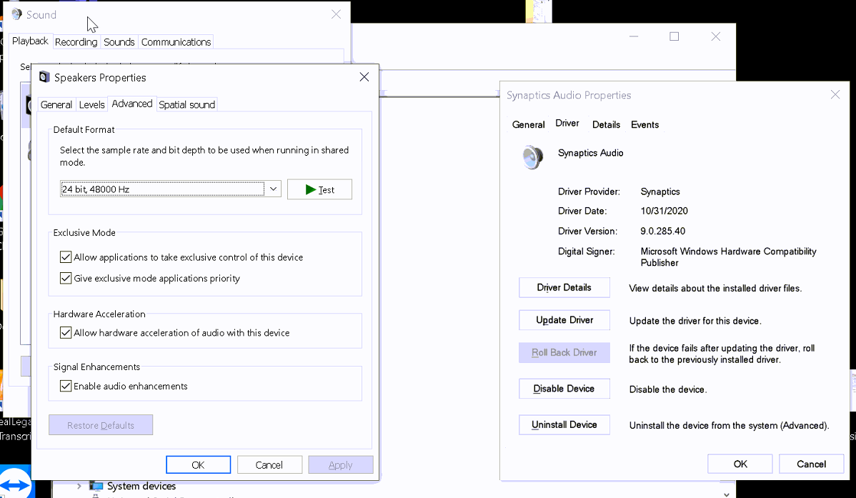Uncheck hardware acceleration of audio checkbox
This screenshot has height=498, width=856.
(x=66, y=332)
